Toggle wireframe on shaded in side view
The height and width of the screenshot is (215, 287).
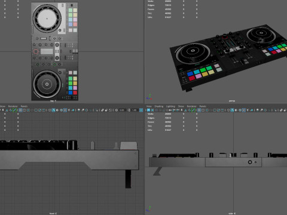240,110
